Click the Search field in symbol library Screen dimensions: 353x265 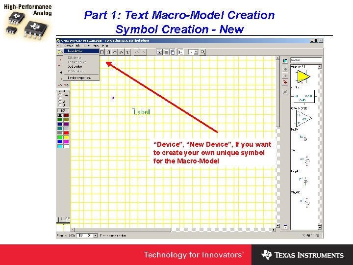point(306,60)
